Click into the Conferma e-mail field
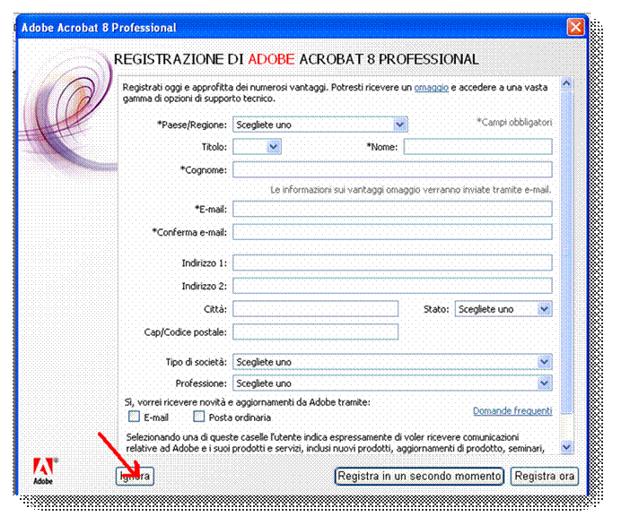Image resolution: width=621 pixels, height=525 pixels. [392, 232]
